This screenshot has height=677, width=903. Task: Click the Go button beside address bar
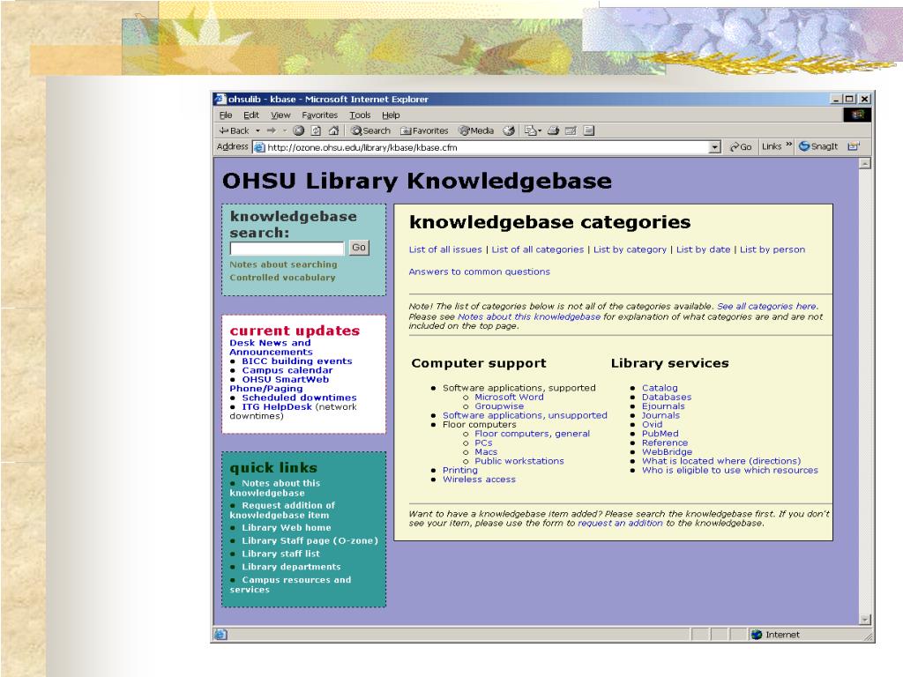[x=741, y=147]
